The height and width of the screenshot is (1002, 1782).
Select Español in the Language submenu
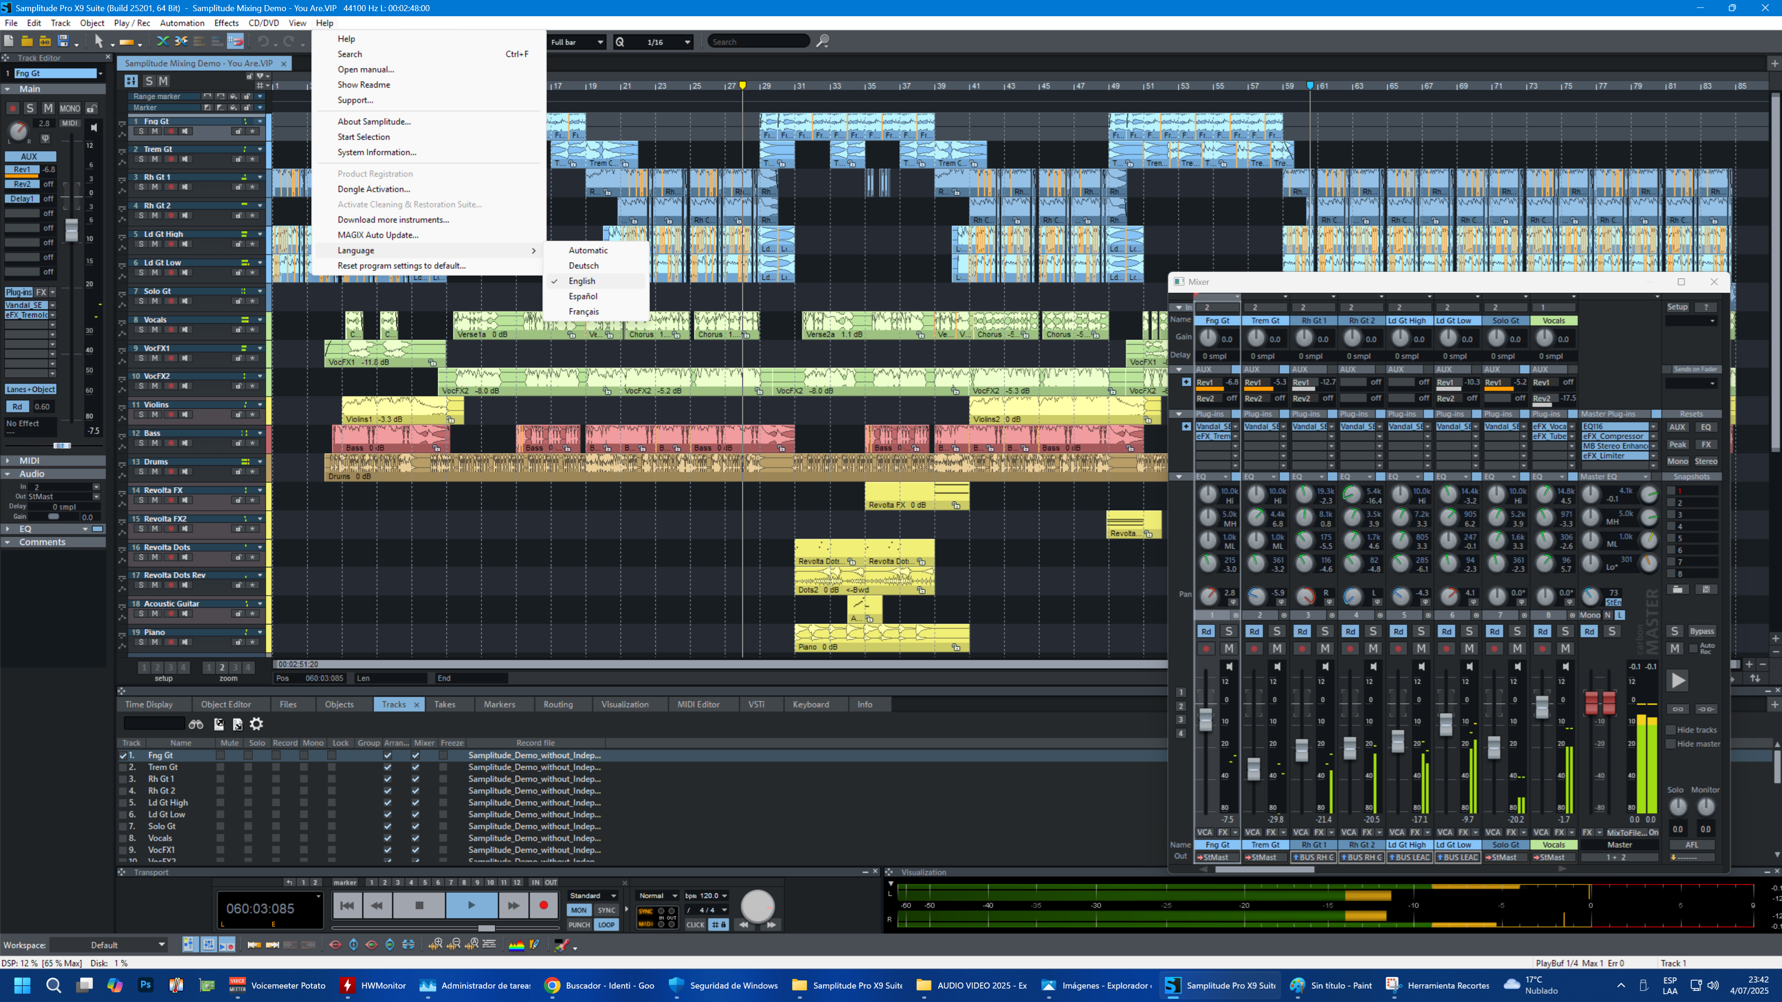click(583, 297)
